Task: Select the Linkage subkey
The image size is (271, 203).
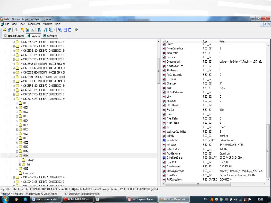Action: (30, 160)
